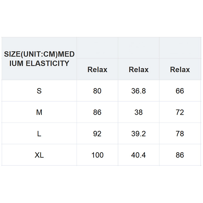
Task: Select the first Relax column header
Action: click(97, 69)
